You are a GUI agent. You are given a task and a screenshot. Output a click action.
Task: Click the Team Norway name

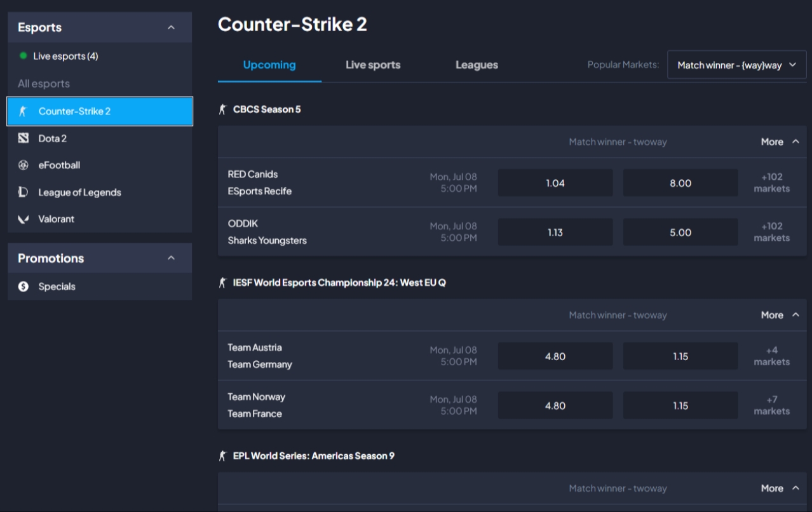(257, 396)
